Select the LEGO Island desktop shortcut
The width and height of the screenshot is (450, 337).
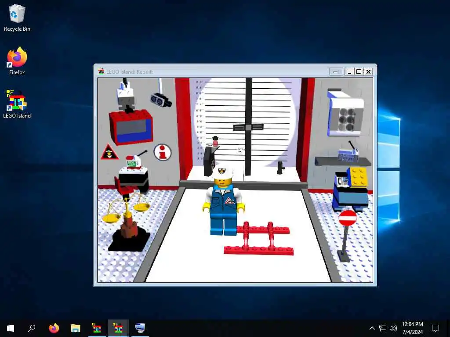point(17,104)
